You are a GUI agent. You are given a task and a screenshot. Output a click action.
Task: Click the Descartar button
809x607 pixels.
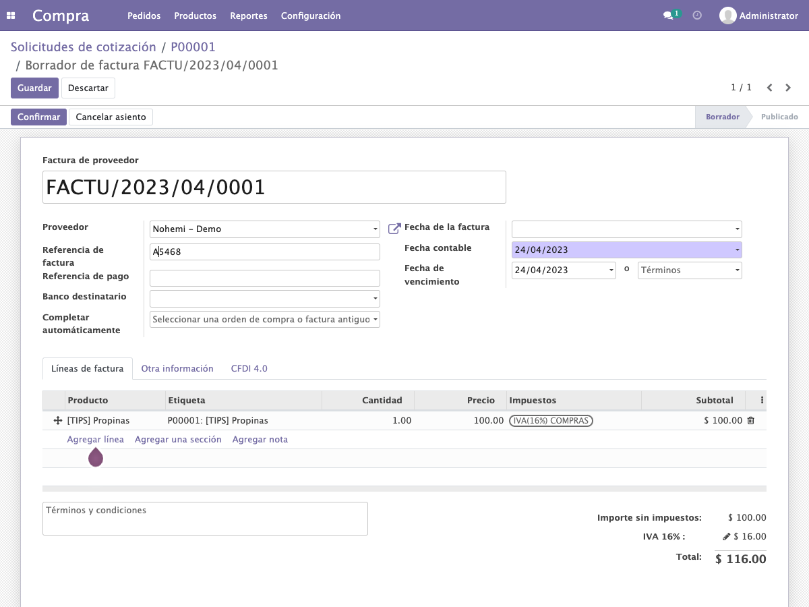[88, 88]
